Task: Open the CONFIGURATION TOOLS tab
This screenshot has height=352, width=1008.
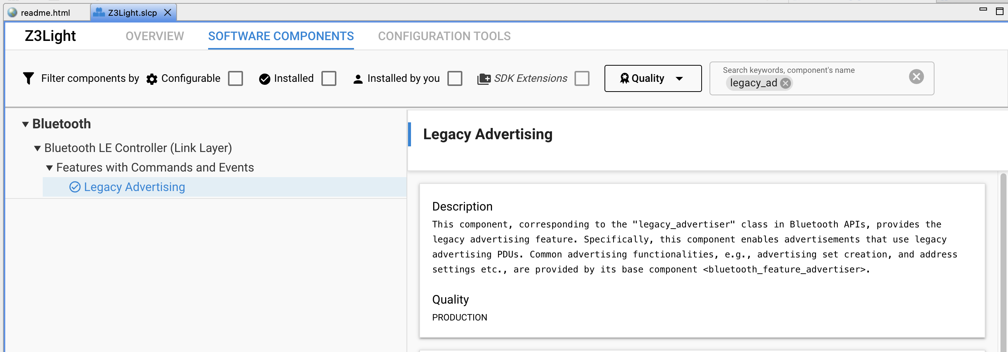Action: (x=444, y=36)
